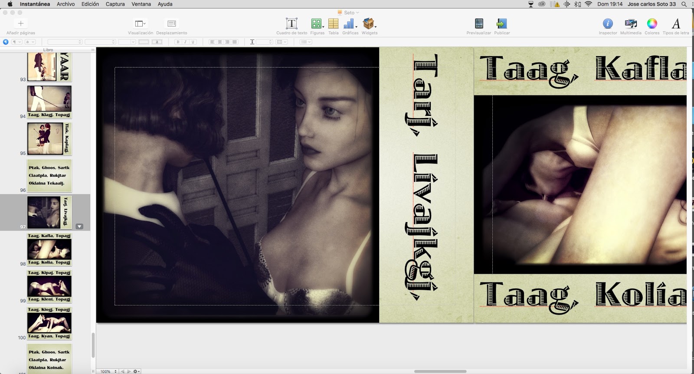Click the line spacing stepper field
Screen dimensions: 694x374
point(264,42)
